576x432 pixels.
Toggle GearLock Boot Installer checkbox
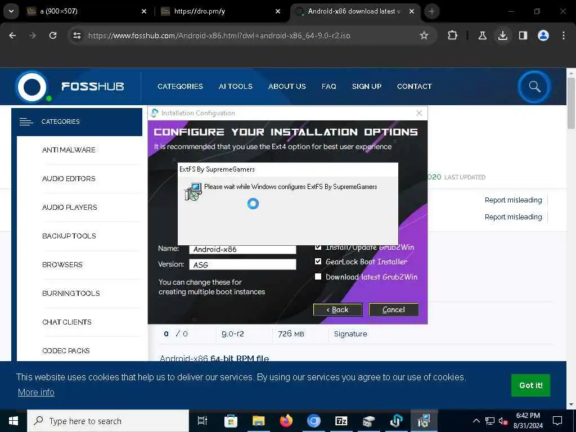point(318,262)
